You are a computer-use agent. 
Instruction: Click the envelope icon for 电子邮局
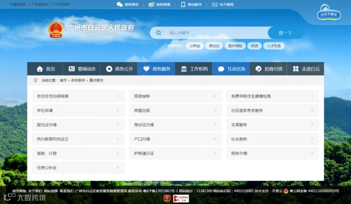coord(214,4)
